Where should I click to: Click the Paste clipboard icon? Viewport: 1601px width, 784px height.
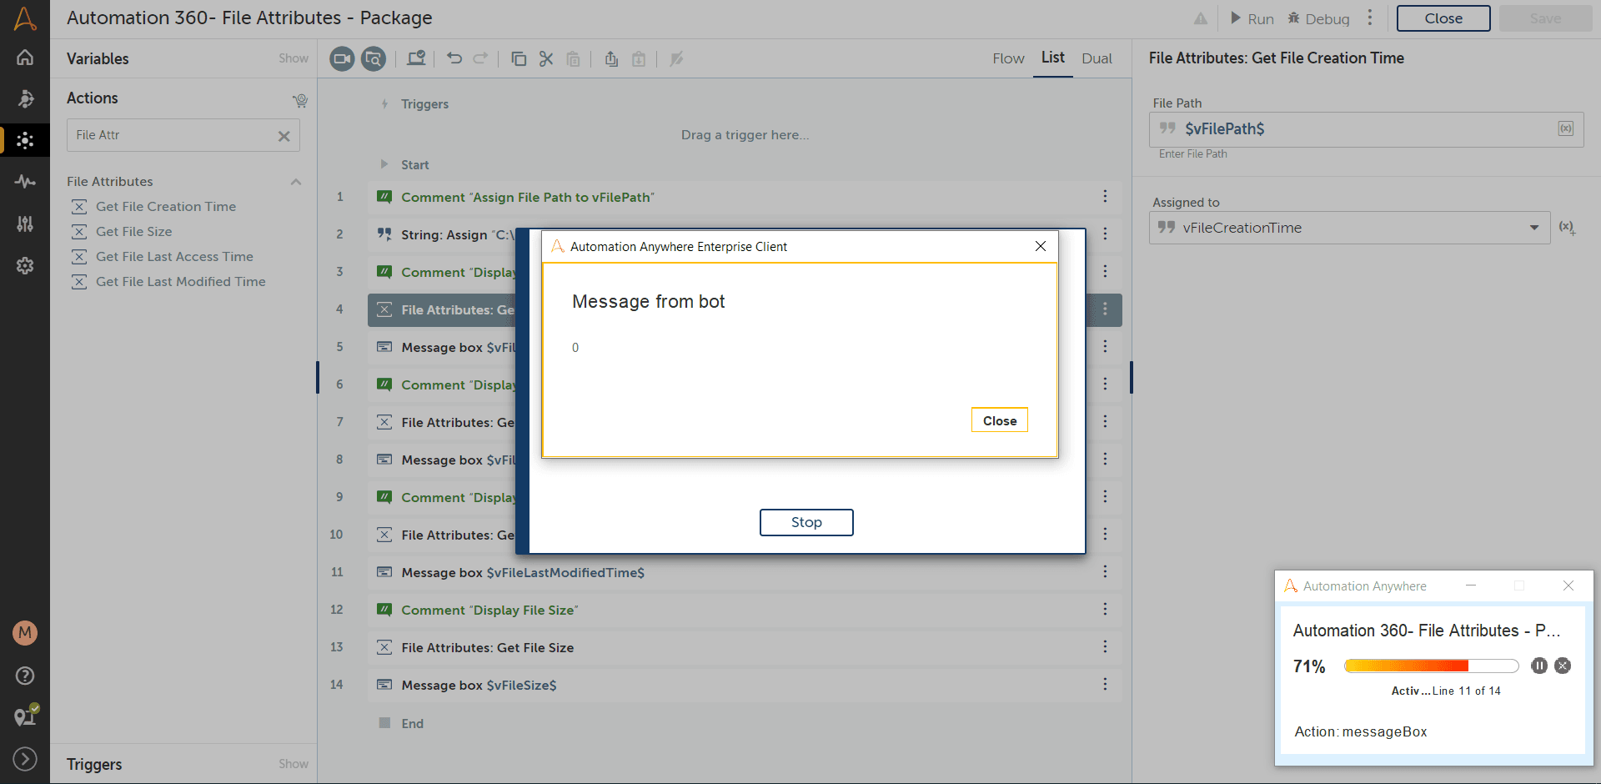tap(574, 58)
